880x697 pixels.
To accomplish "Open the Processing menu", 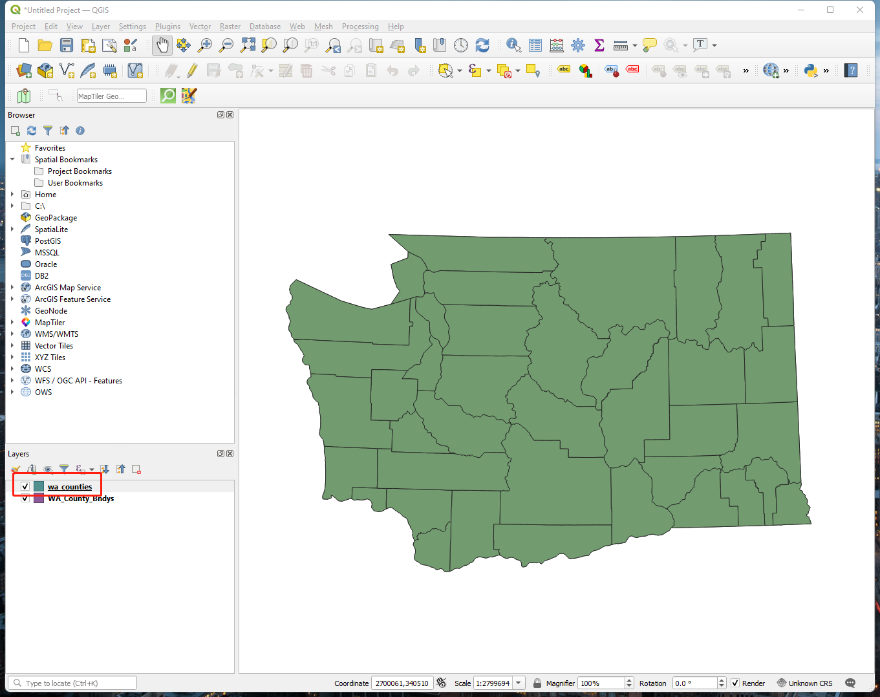I will [x=360, y=27].
